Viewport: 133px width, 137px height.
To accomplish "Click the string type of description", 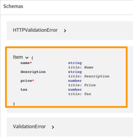I will tap(75, 72).
